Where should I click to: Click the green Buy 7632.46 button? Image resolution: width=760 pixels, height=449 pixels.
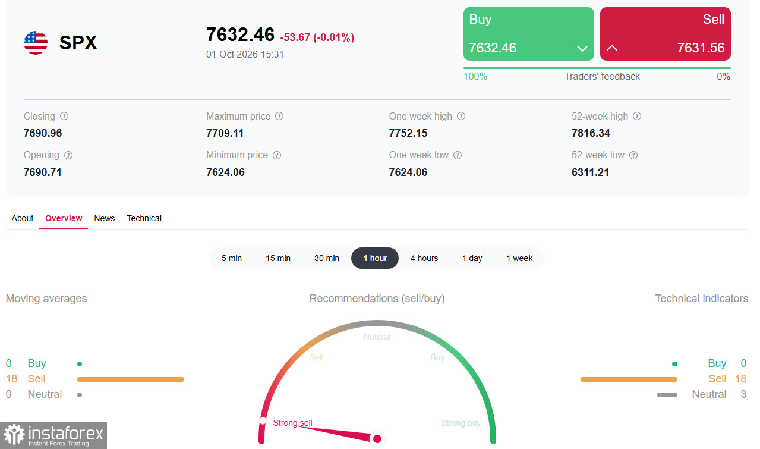[x=529, y=34]
